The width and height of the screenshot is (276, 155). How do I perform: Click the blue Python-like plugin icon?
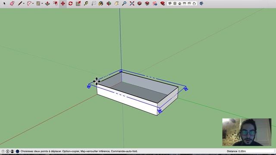pos(201,3)
